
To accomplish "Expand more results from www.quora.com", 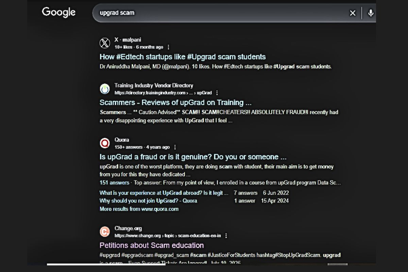I will [x=139, y=209].
